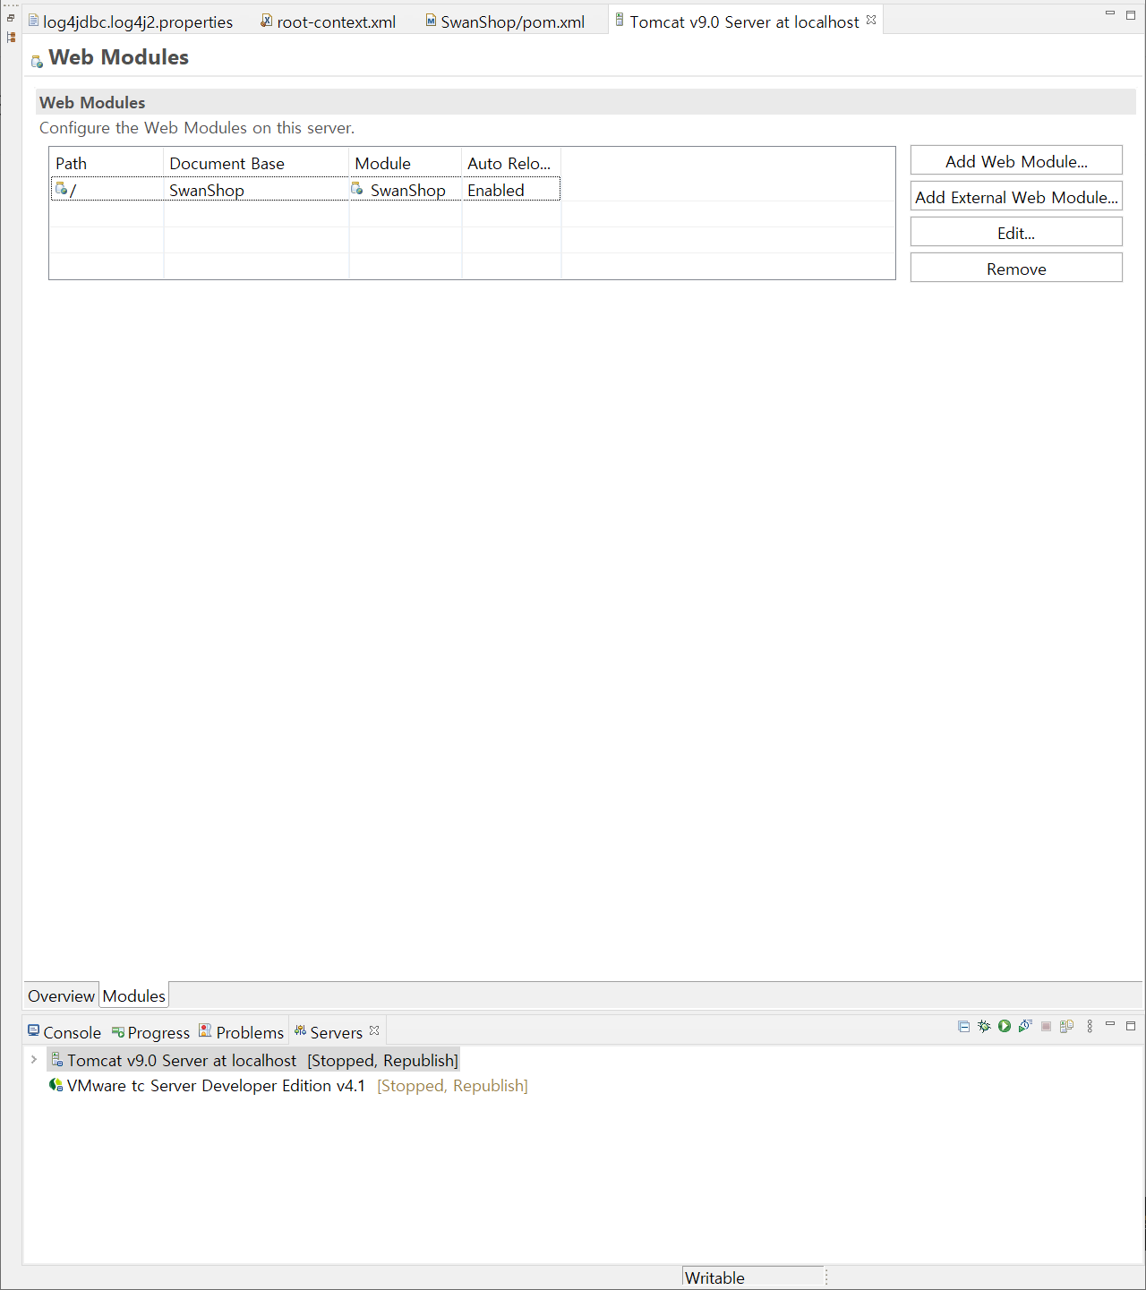The height and width of the screenshot is (1290, 1146).
Task: Click the stop server square icon
Action: (x=1046, y=1026)
